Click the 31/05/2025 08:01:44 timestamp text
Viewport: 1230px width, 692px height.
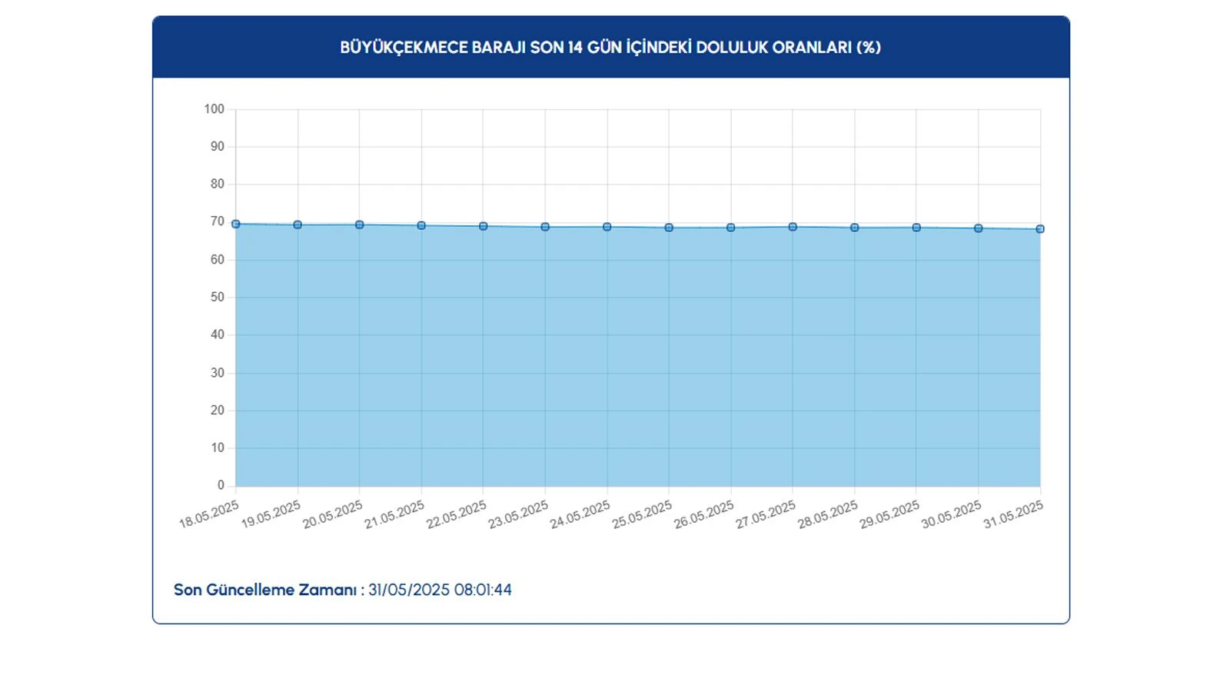click(x=440, y=591)
